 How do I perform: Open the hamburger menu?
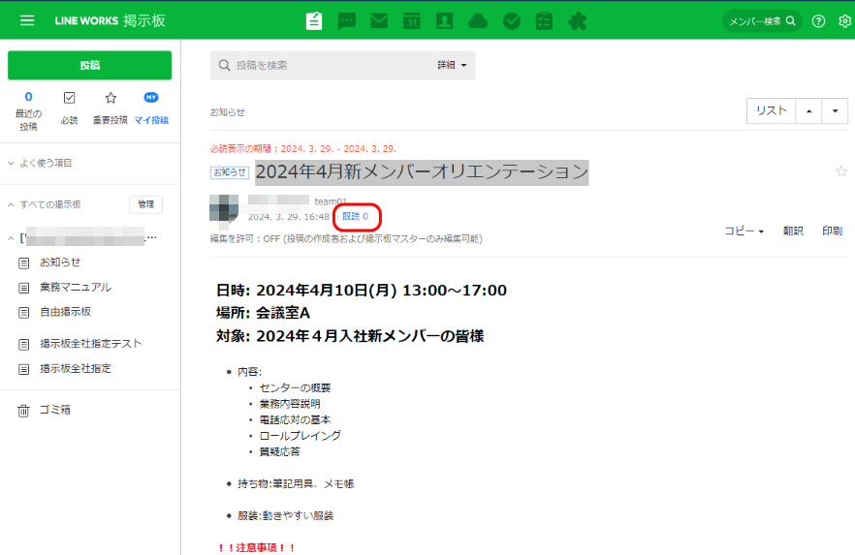tap(27, 20)
